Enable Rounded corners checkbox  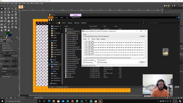click(x=1, y=48)
